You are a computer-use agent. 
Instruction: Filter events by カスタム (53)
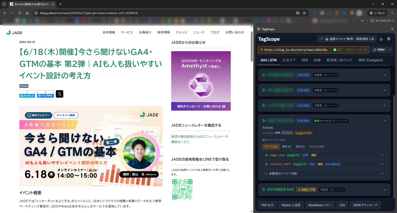pos(317,146)
